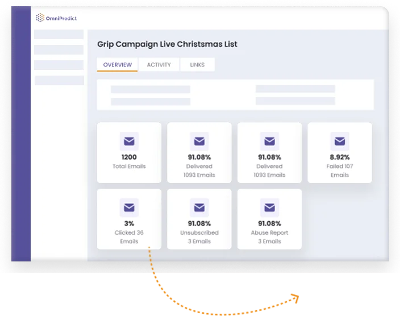Image resolution: width=400 pixels, height=316 pixels.
Task: Click the OmniPredict hexagon logo icon
Action: coord(39,18)
